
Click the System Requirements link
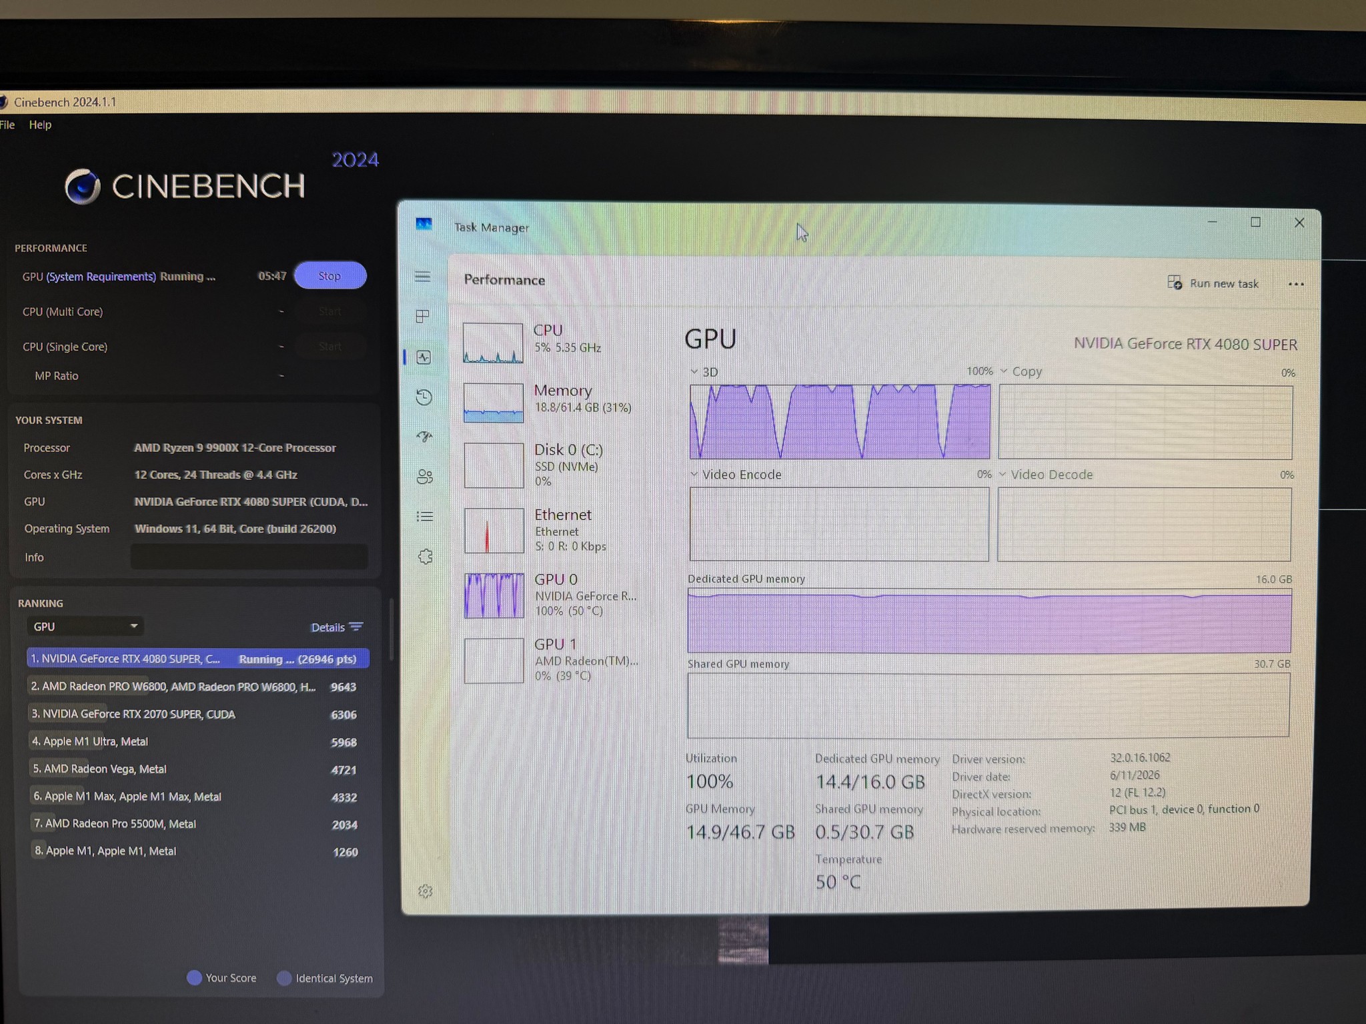point(101,277)
